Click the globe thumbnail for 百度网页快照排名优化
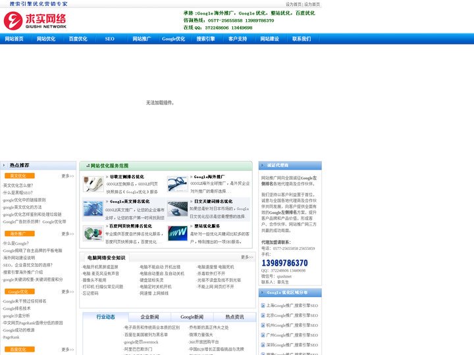 93,233
